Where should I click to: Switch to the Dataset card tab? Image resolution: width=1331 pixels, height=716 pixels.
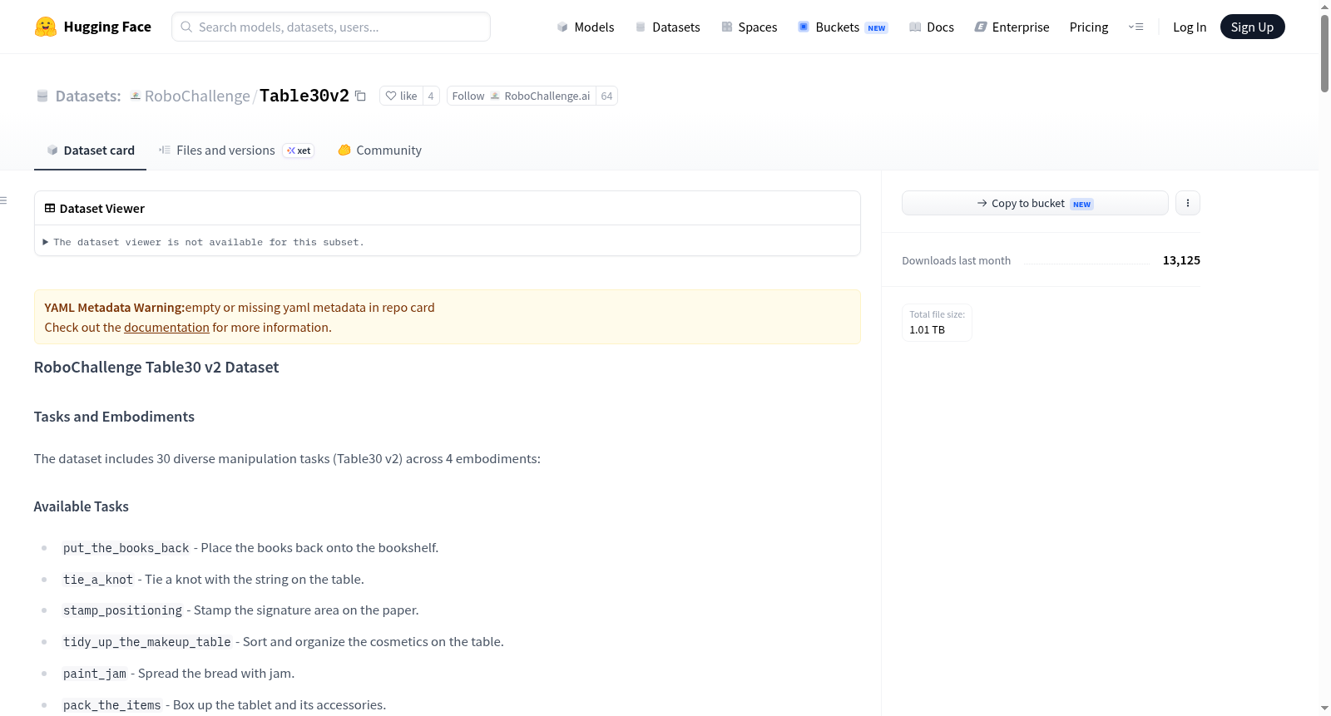tap(90, 151)
